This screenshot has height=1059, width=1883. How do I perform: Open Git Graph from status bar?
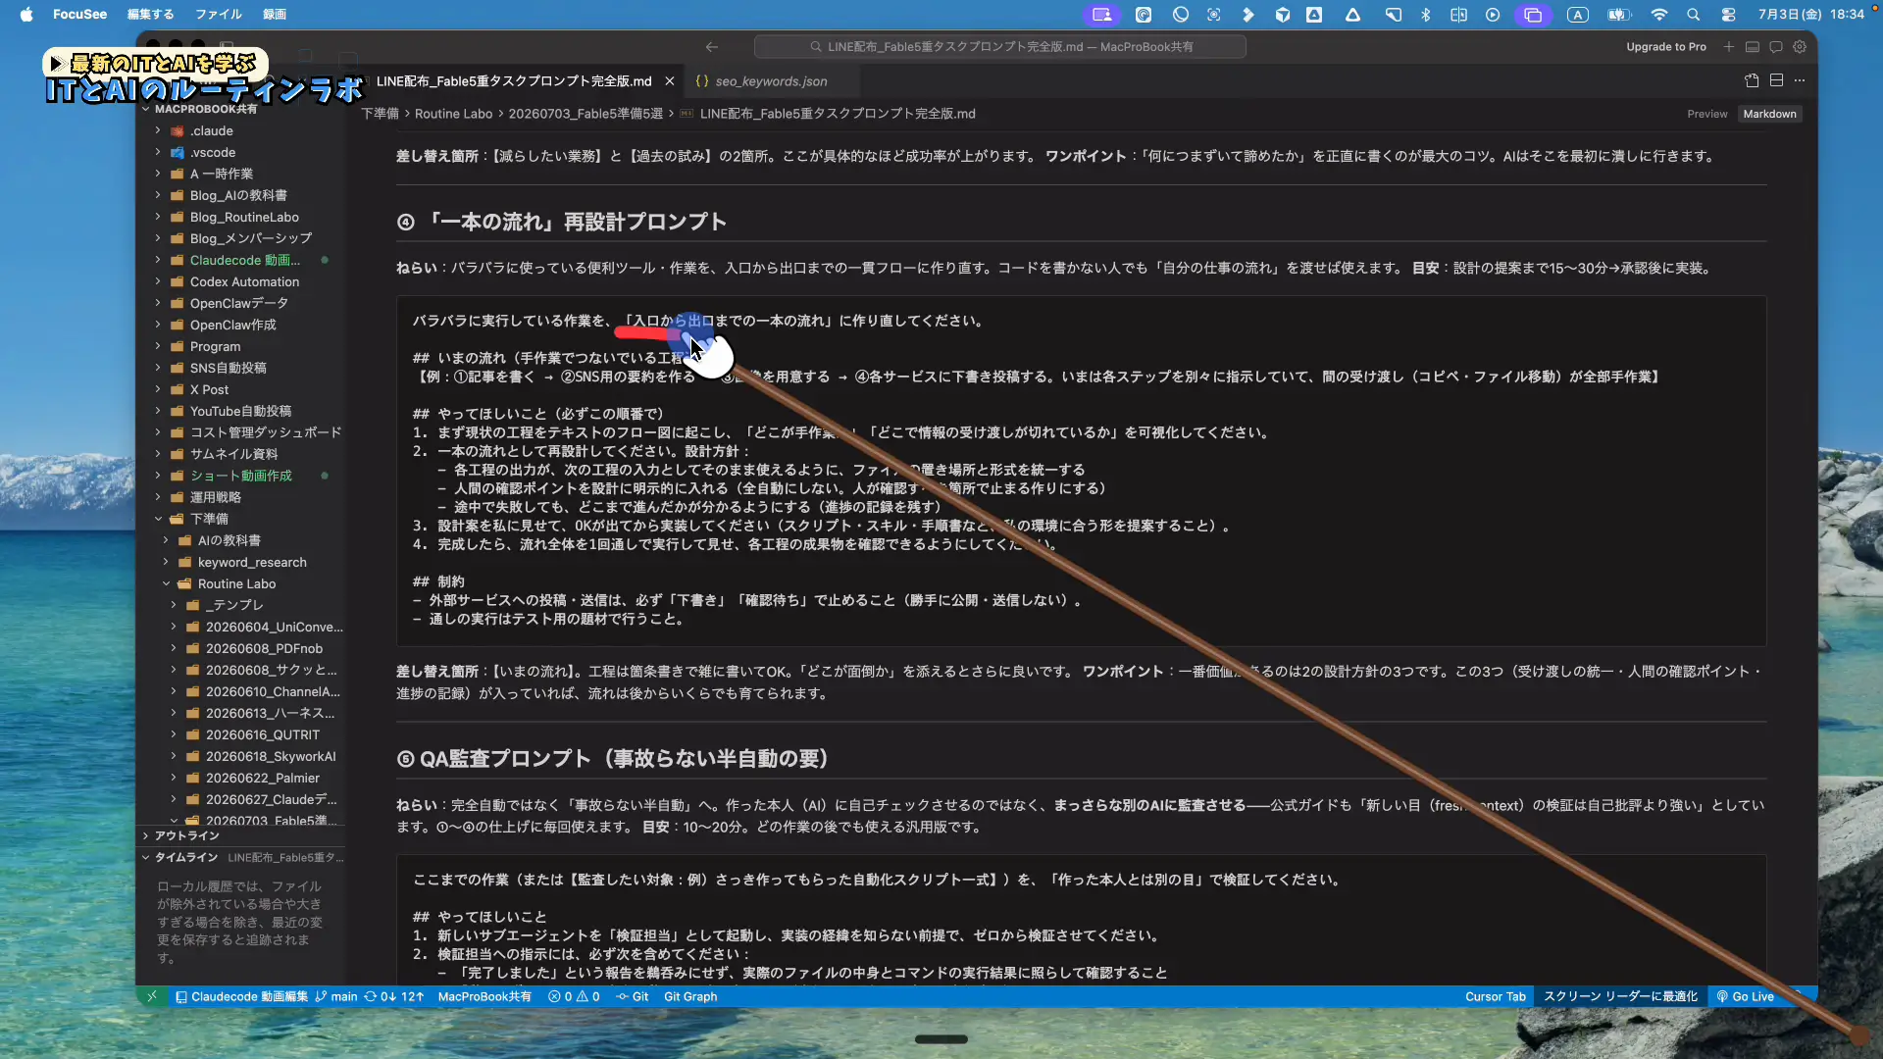coord(690,996)
